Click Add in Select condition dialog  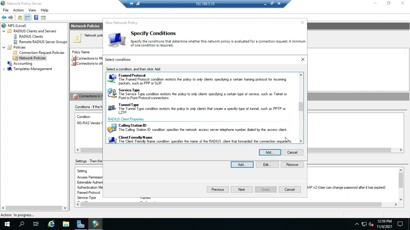point(270,152)
